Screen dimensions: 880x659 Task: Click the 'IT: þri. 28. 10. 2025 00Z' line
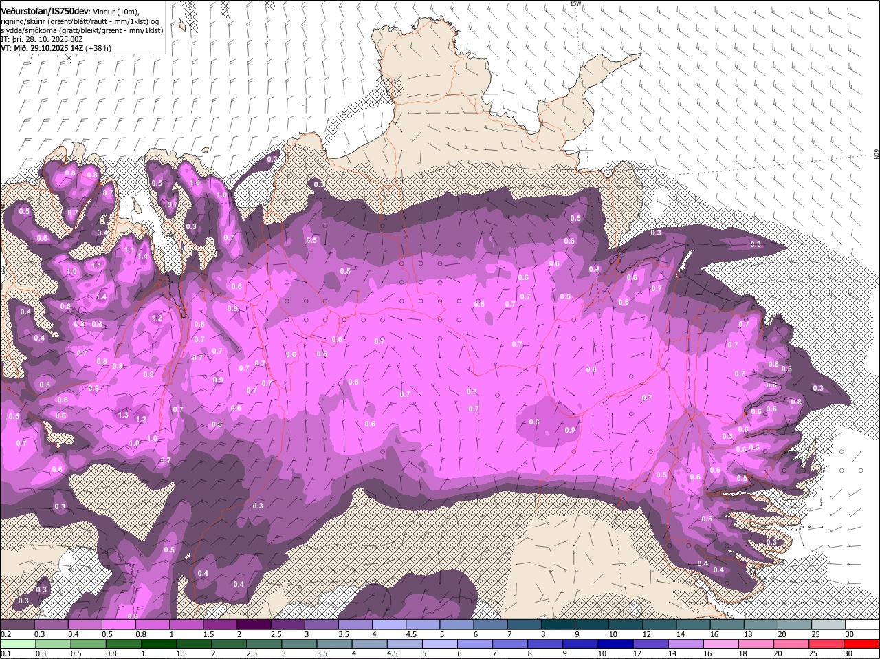point(42,39)
